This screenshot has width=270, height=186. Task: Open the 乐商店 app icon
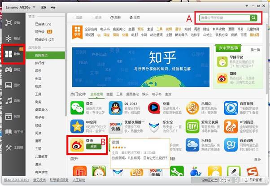192,108
